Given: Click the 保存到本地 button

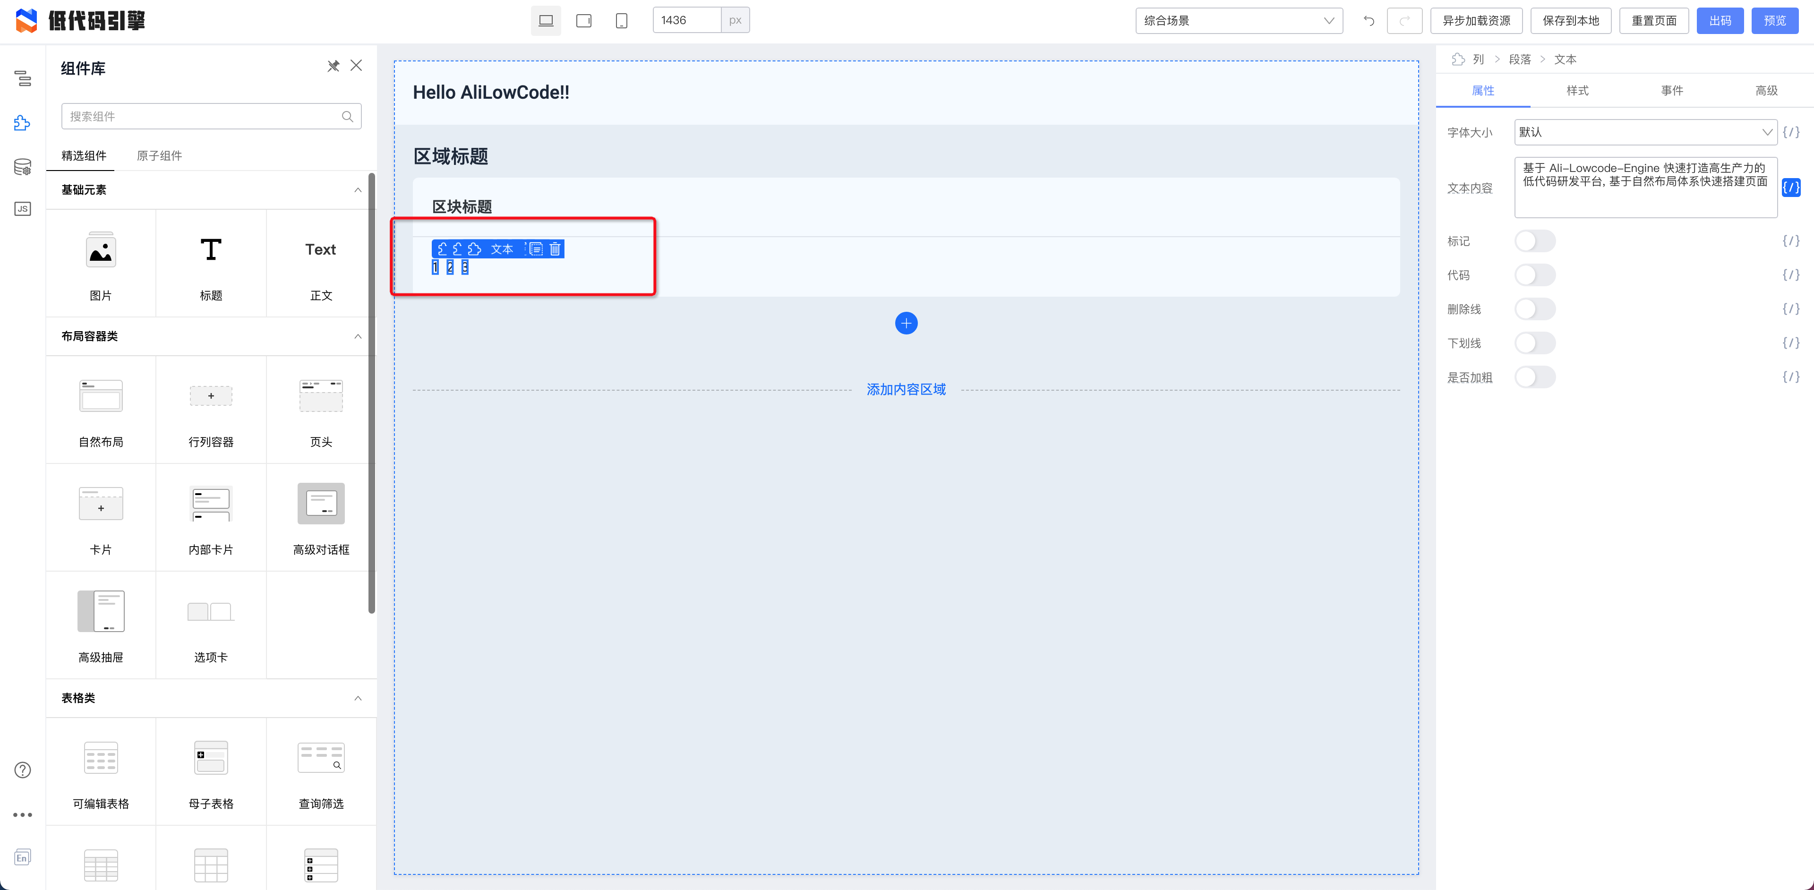Looking at the screenshot, I should click(x=1570, y=20).
